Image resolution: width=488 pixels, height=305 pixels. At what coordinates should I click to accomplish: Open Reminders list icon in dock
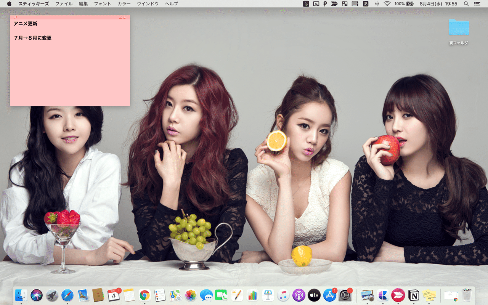[x=160, y=295]
